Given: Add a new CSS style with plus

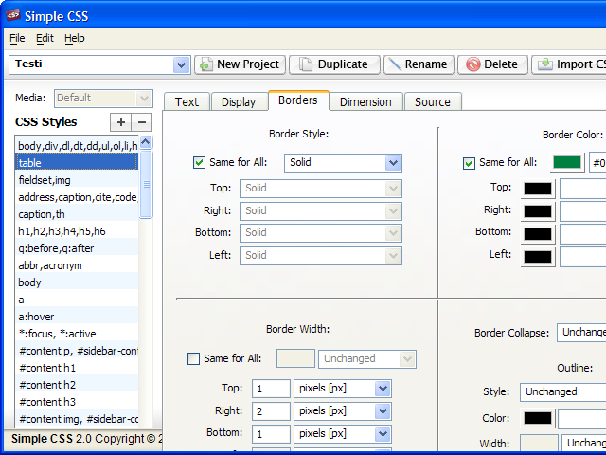Looking at the screenshot, I should pos(121,122).
